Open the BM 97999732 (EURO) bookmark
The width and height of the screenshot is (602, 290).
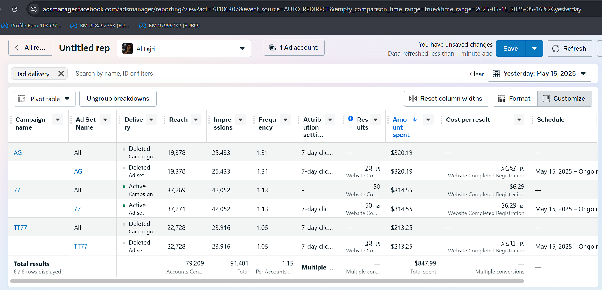click(169, 26)
